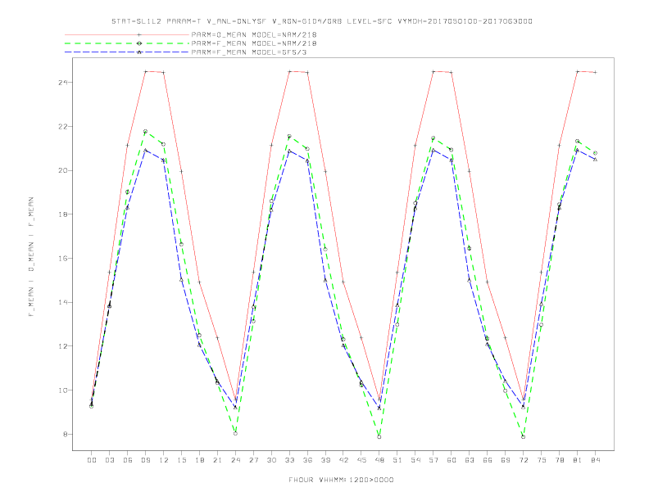Viewport: 649px width, 501px height.
Task: Click the circle marker in the legend
Action: tap(139, 43)
